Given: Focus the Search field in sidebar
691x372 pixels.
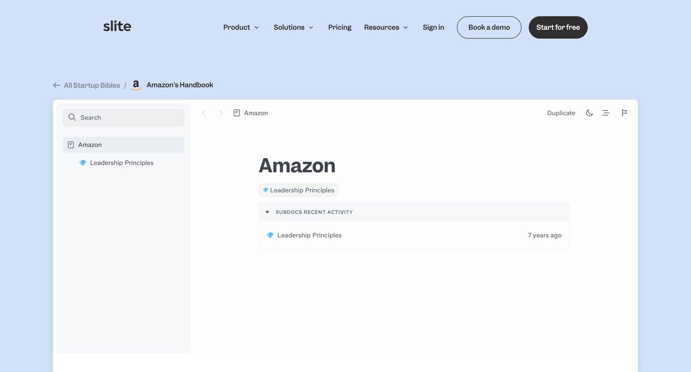Looking at the screenshot, I should (x=123, y=117).
